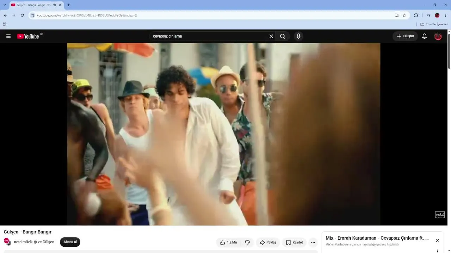Viewport: 451px width, 253px height.
Task: Open the tab search dropdown arrow
Action: click(5, 5)
